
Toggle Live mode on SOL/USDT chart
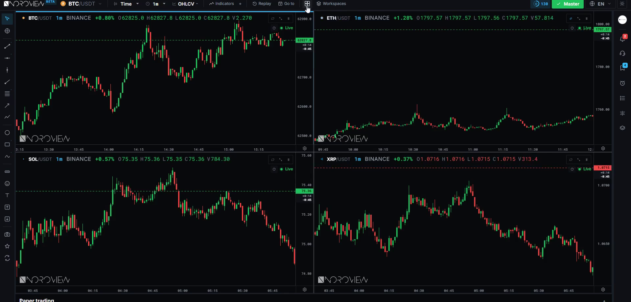click(286, 169)
